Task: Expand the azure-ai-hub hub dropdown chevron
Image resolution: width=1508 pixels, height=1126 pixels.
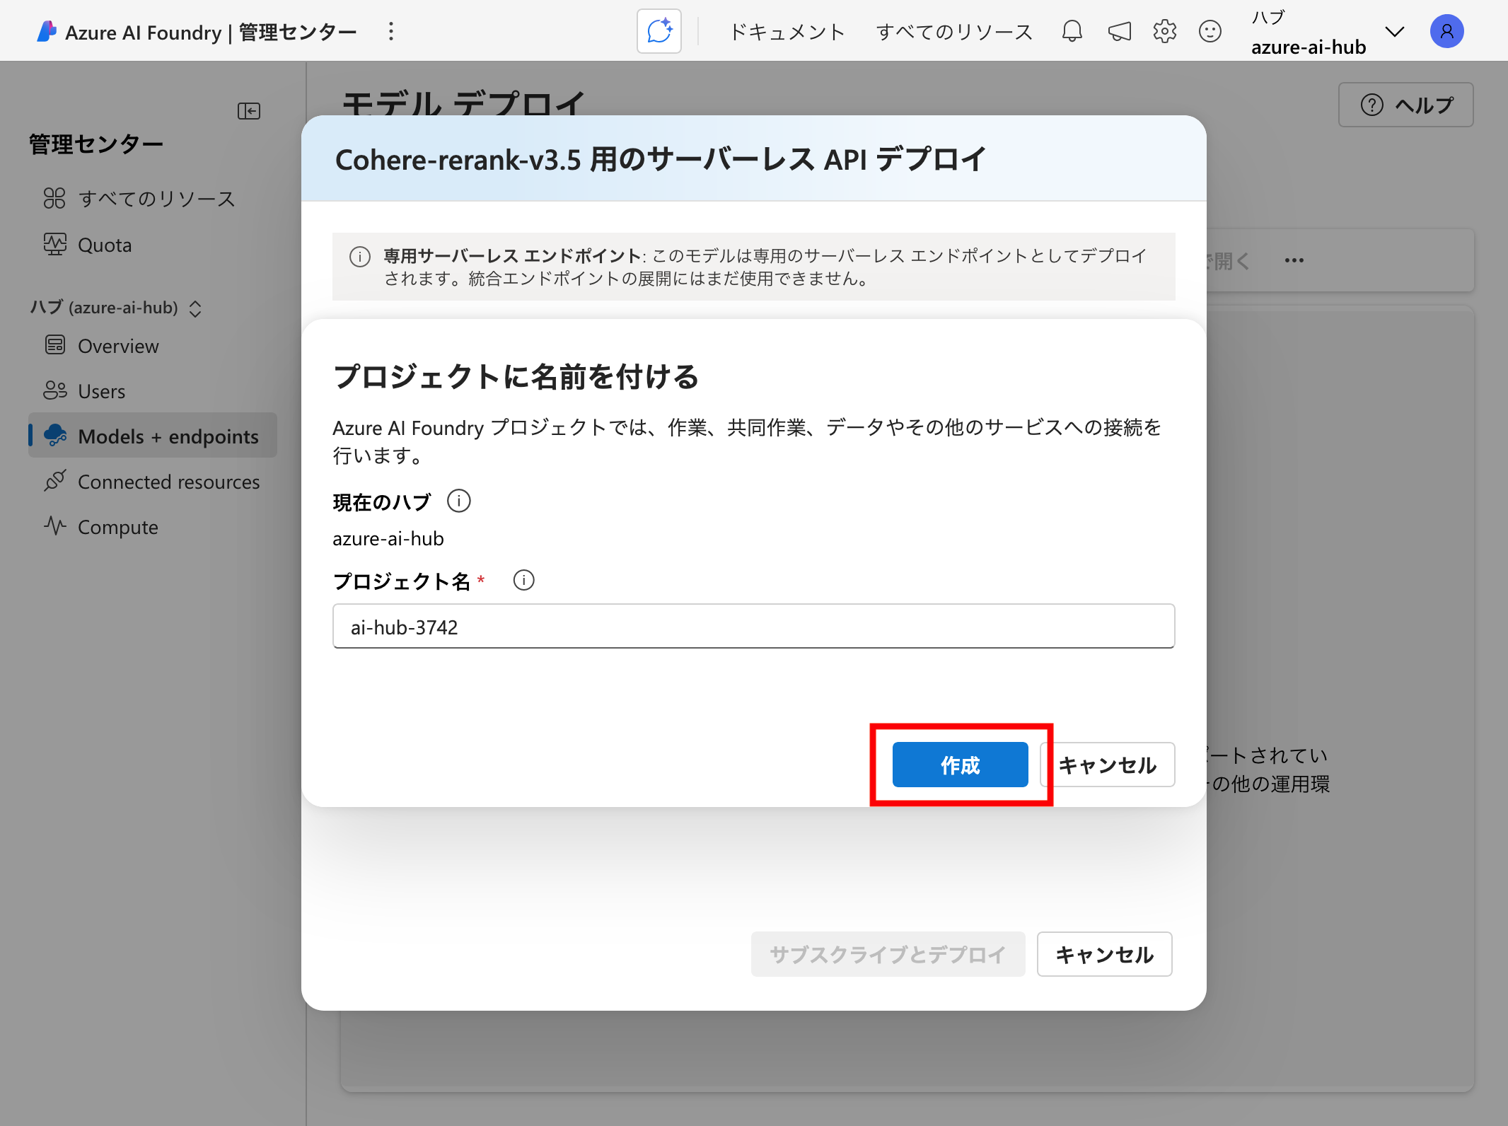Action: coord(1394,32)
